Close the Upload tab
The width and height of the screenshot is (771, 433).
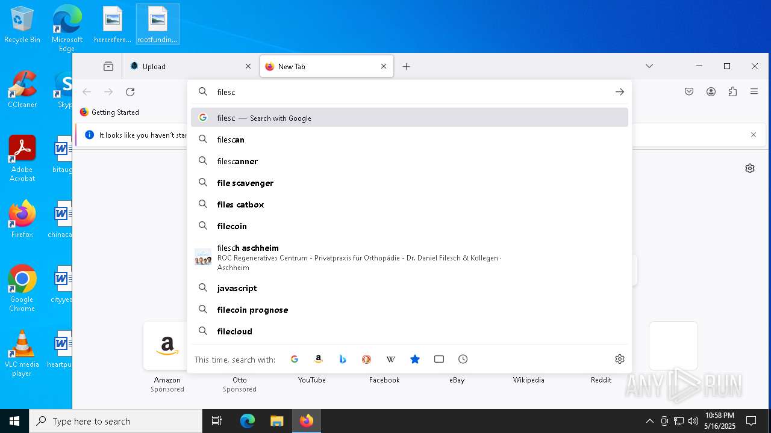tap(248, 66)
